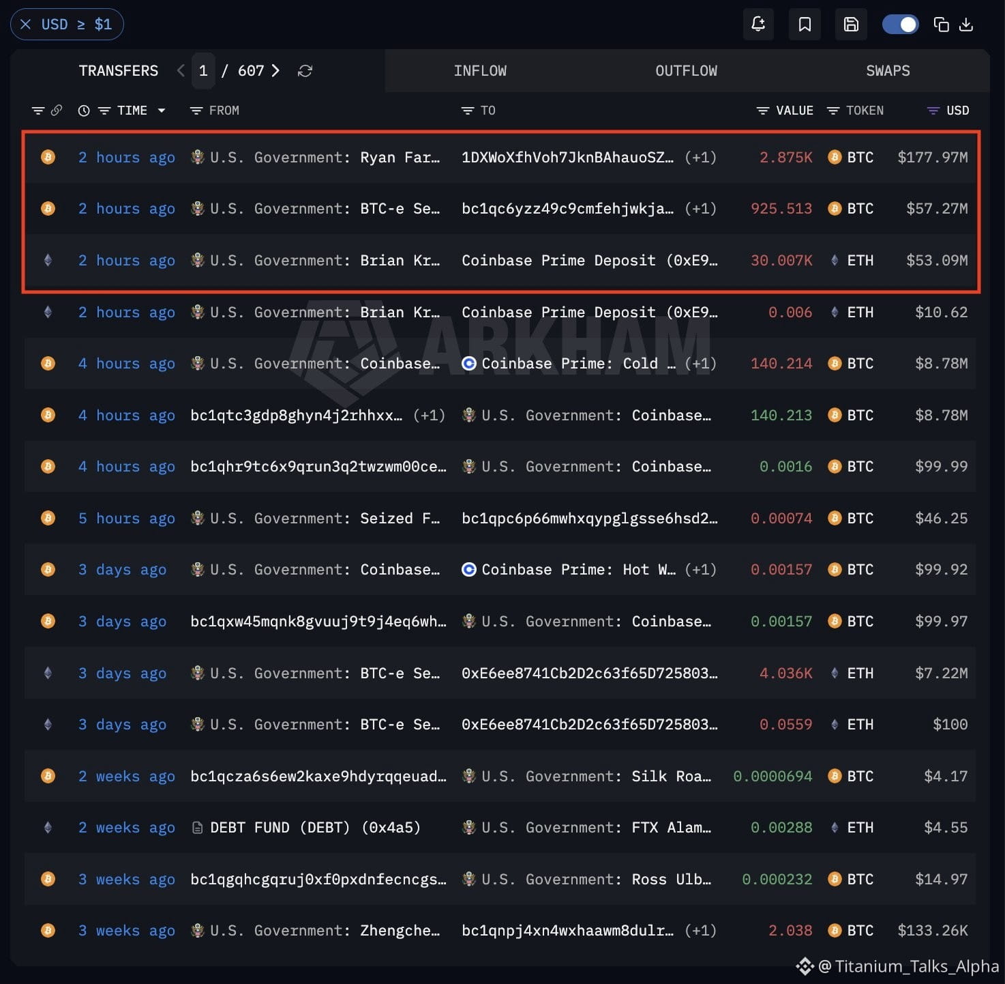This screenshot has width=1005, height=984.
Task: Open the VALUE column filter
Action: coord(763,111)
